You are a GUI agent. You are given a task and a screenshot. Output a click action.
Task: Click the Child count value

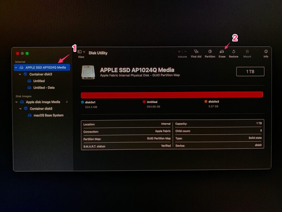pyautogui.click(x=261, y=130)
